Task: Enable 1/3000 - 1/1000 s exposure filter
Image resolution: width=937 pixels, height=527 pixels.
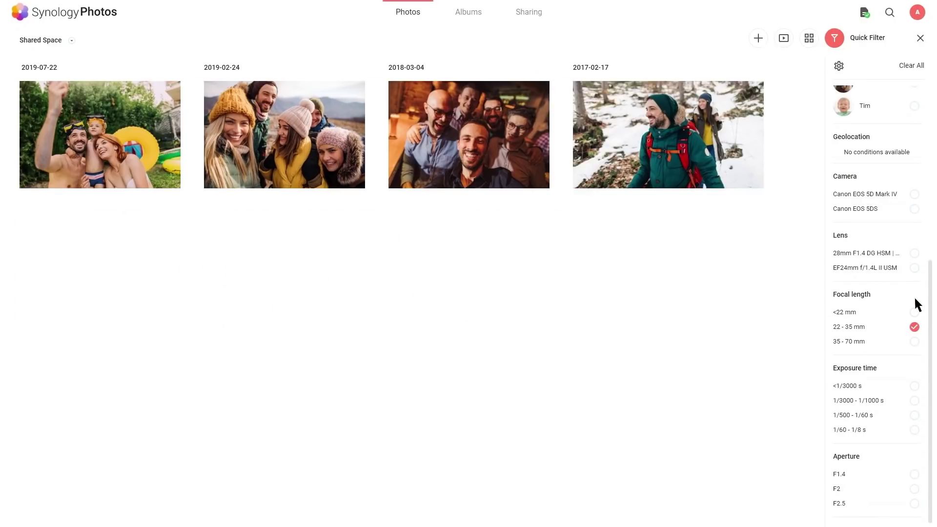Action: coord(915,401)
